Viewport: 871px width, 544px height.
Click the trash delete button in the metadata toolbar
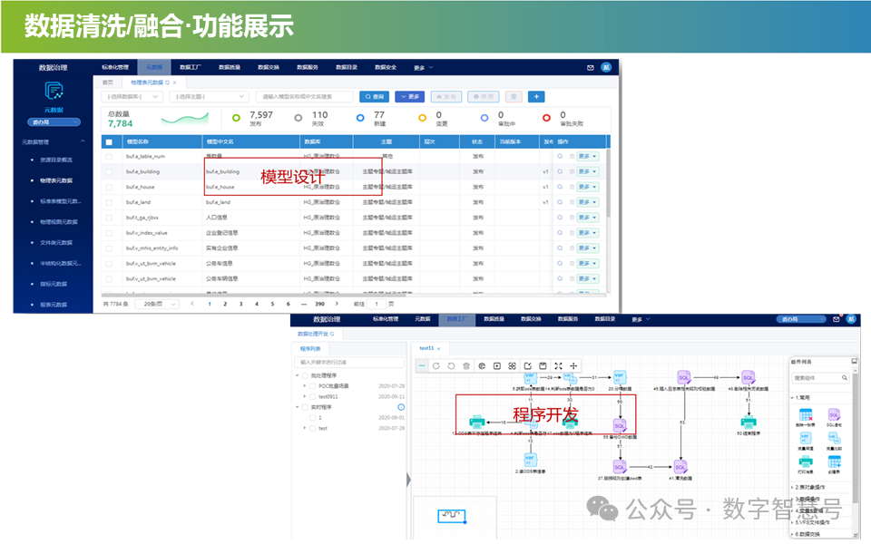pos(514,97)
